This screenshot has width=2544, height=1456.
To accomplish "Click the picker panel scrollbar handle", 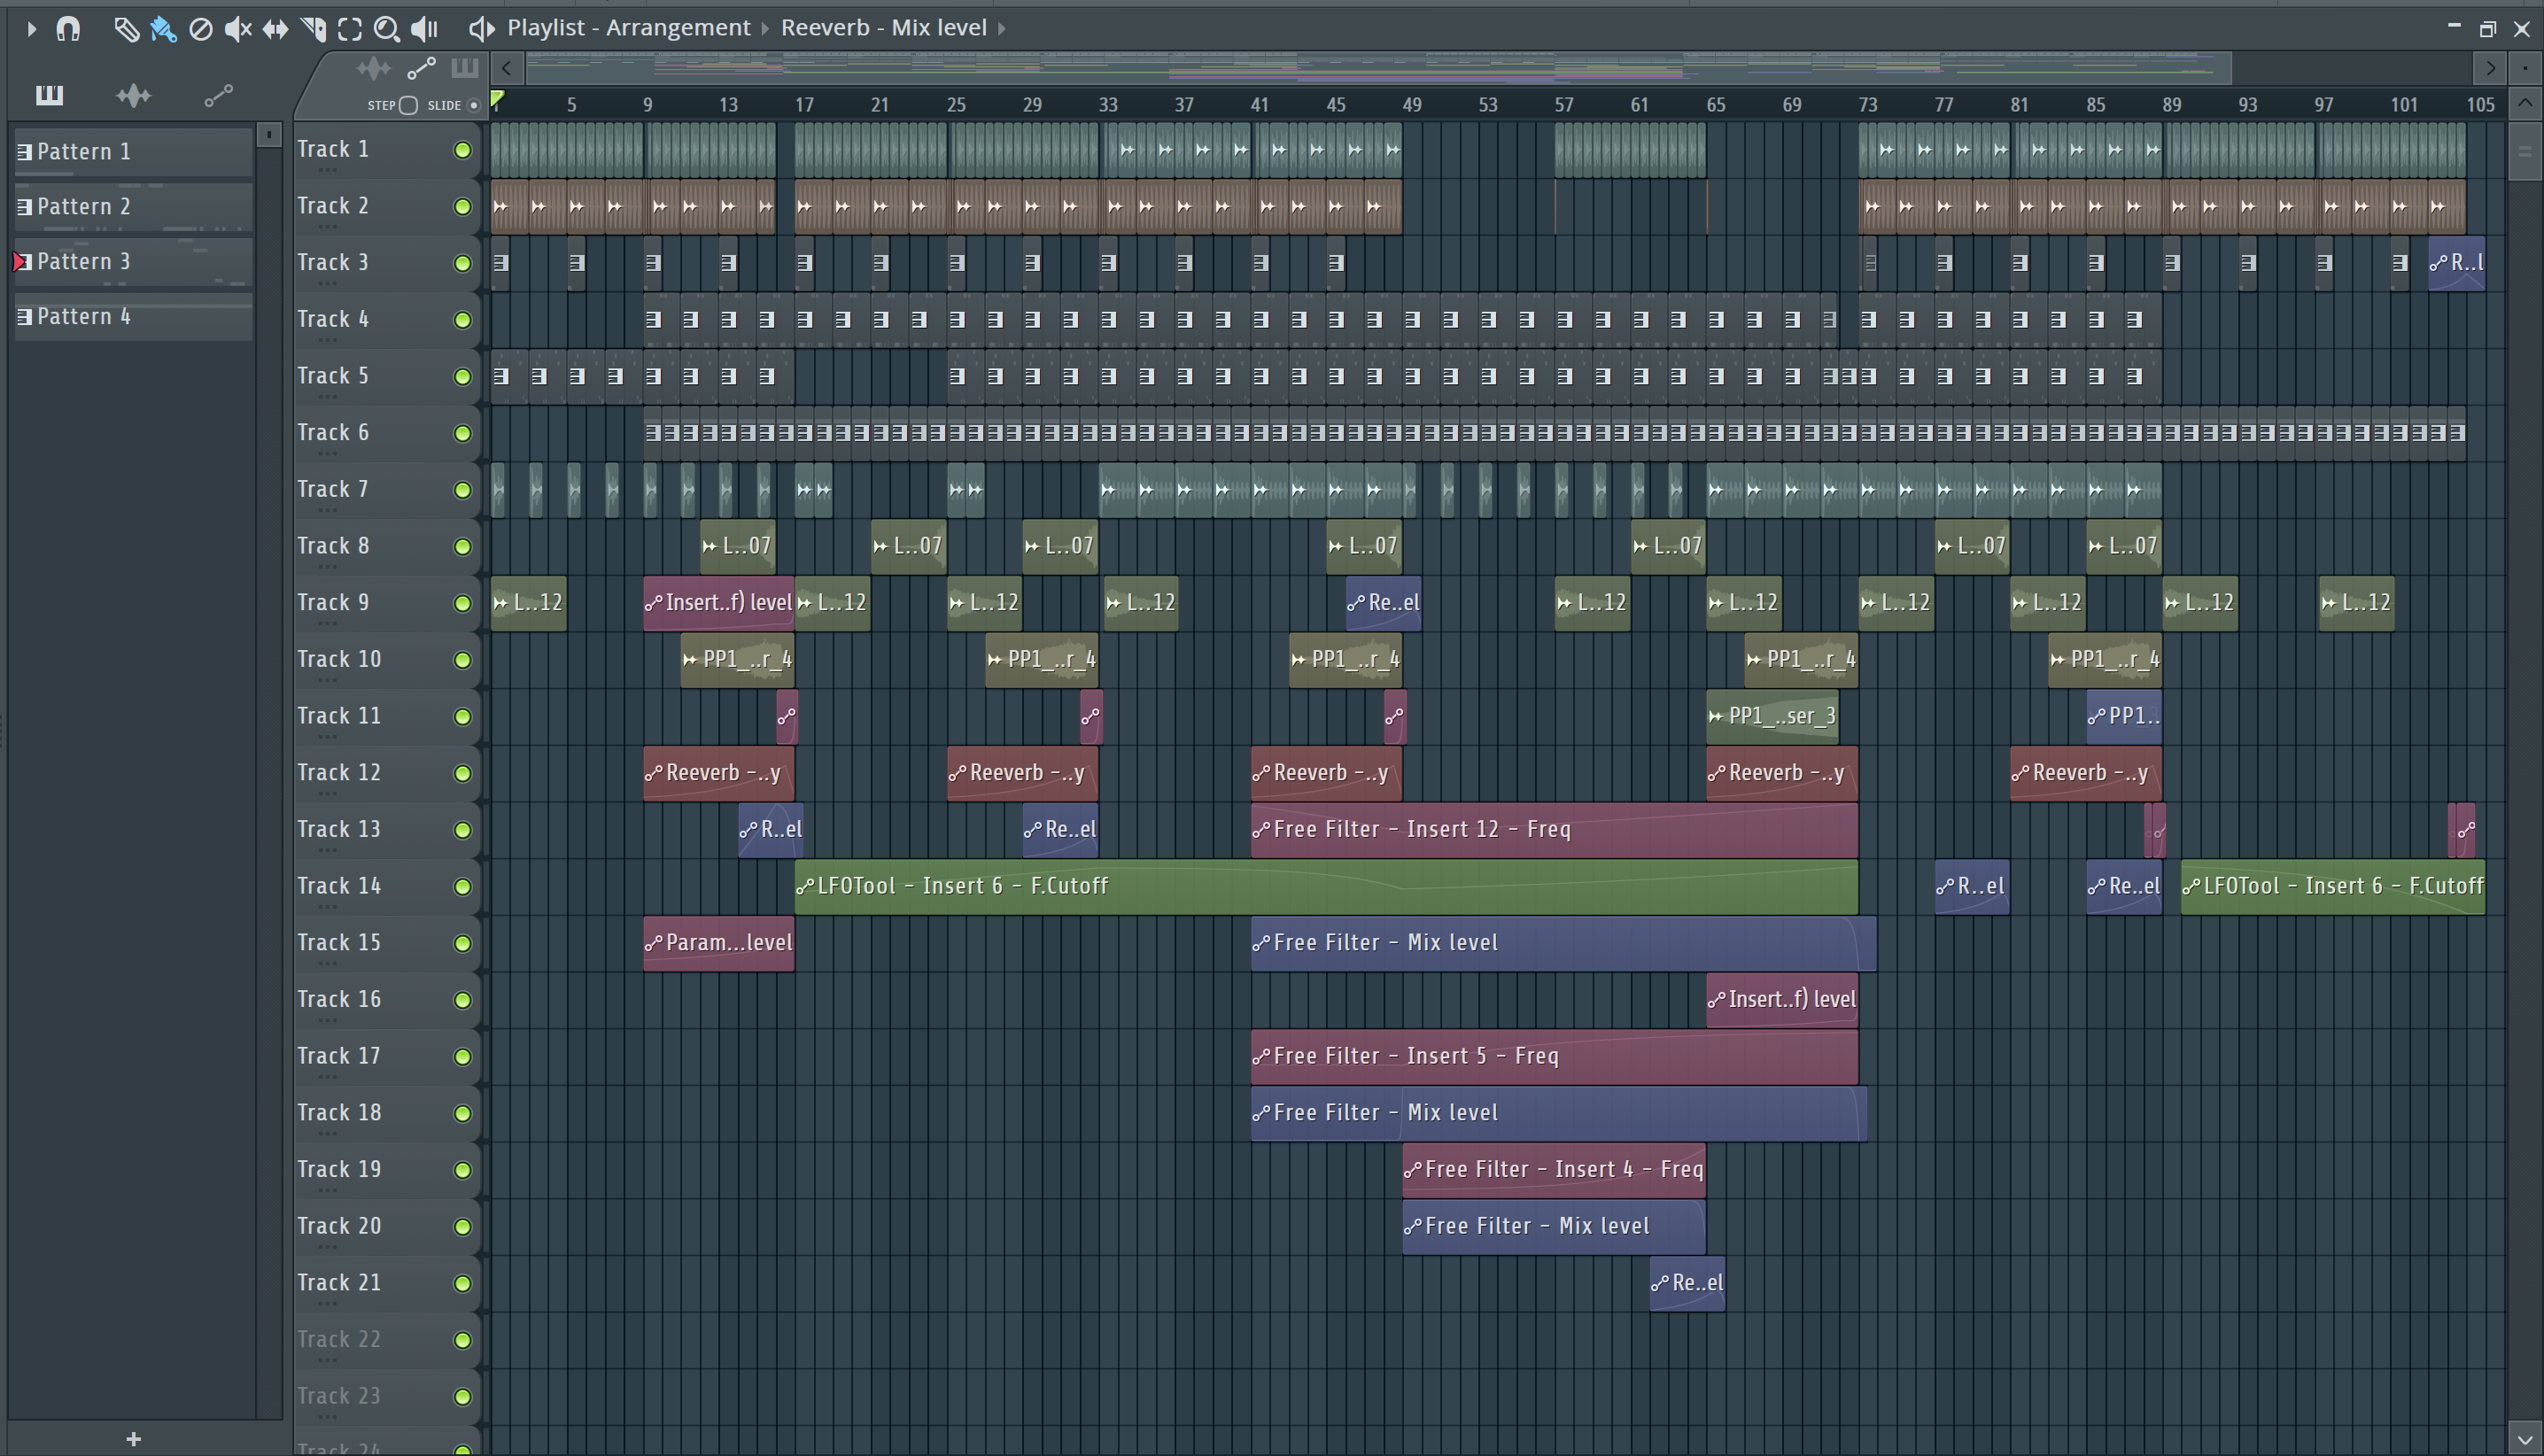I will coord(268,135).
